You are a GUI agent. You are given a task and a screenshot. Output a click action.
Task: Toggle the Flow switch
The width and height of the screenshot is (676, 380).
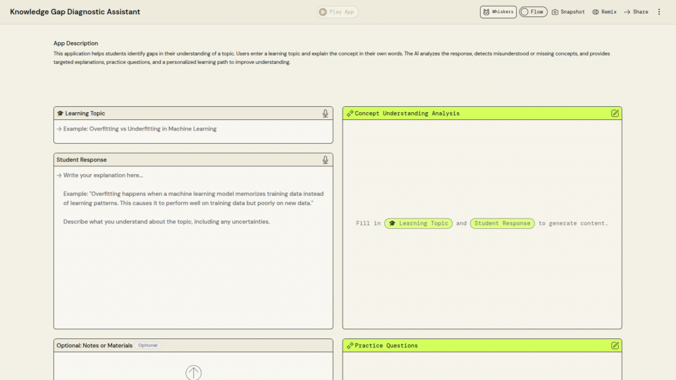click(x=533, y=12)
